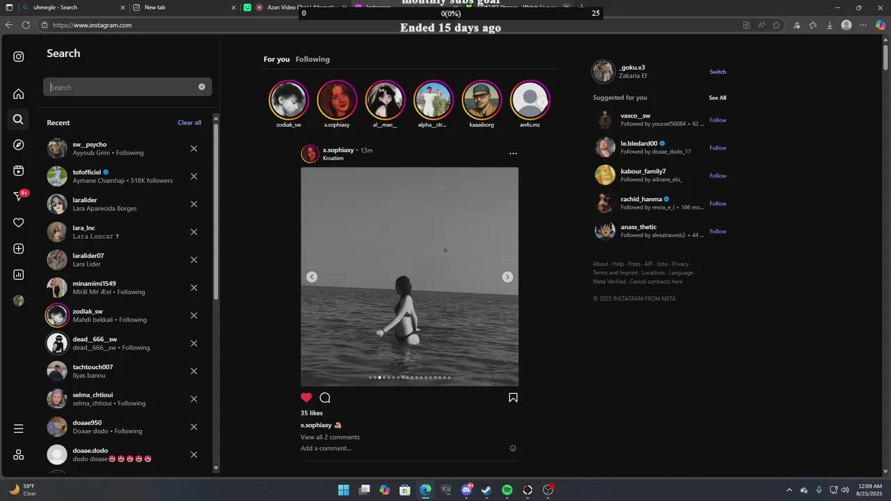Go to the next photo in carousel
This screenshot has width=891, height=501.
coord(507,277)
